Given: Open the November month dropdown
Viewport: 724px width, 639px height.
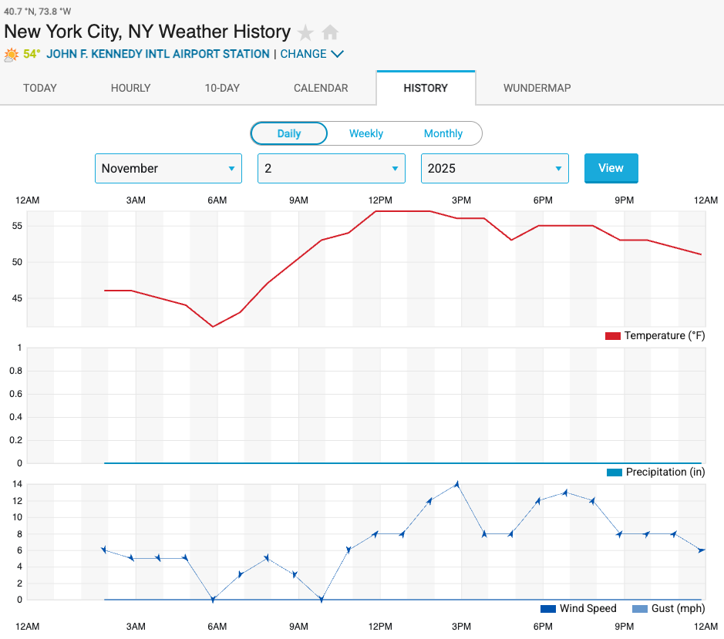Looking at the screenshot, I should click(168, 168).
